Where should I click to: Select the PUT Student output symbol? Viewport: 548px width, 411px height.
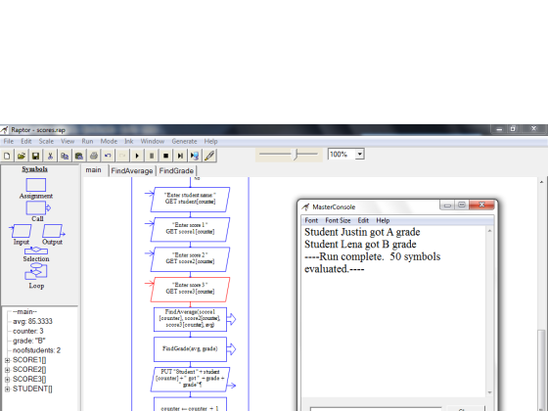(190, 380)
